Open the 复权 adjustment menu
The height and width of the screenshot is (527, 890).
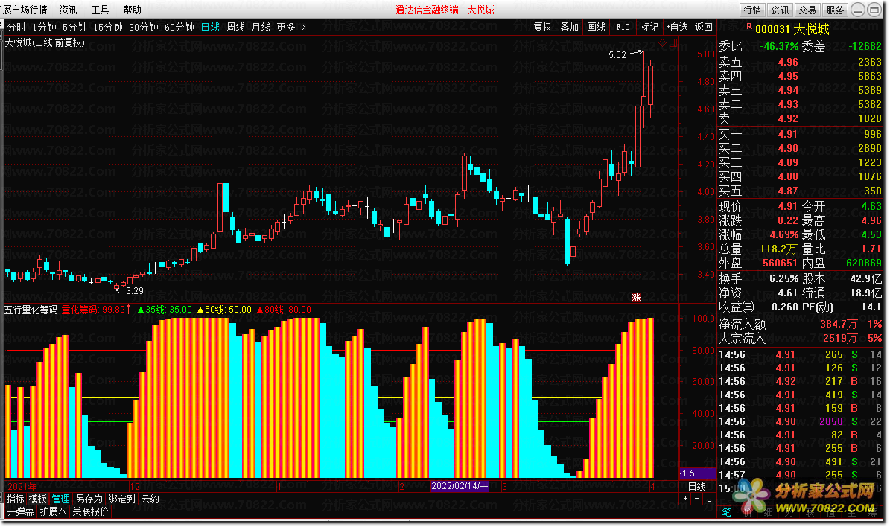[543, 28]
